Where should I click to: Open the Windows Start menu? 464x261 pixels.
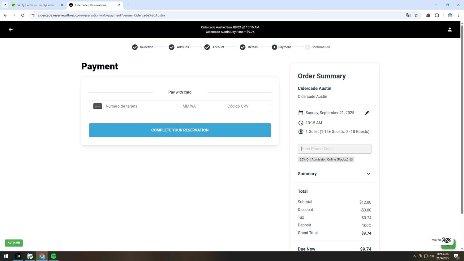click(6, 256)
